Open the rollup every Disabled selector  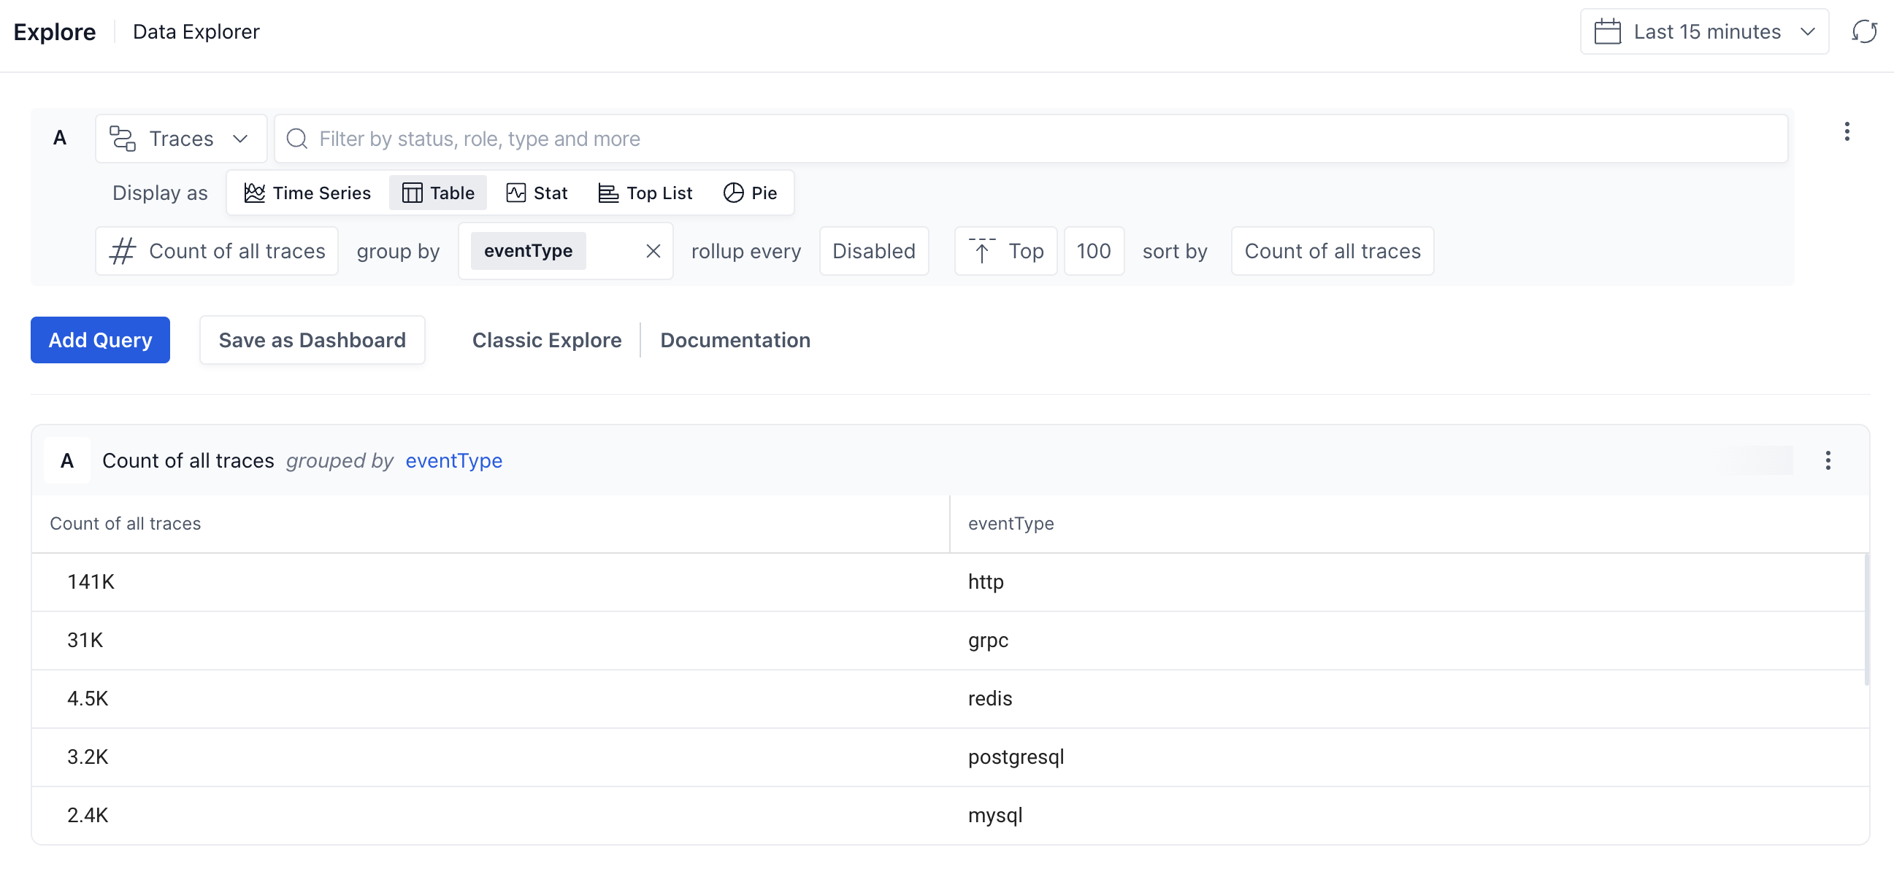[x=873, y=251]
